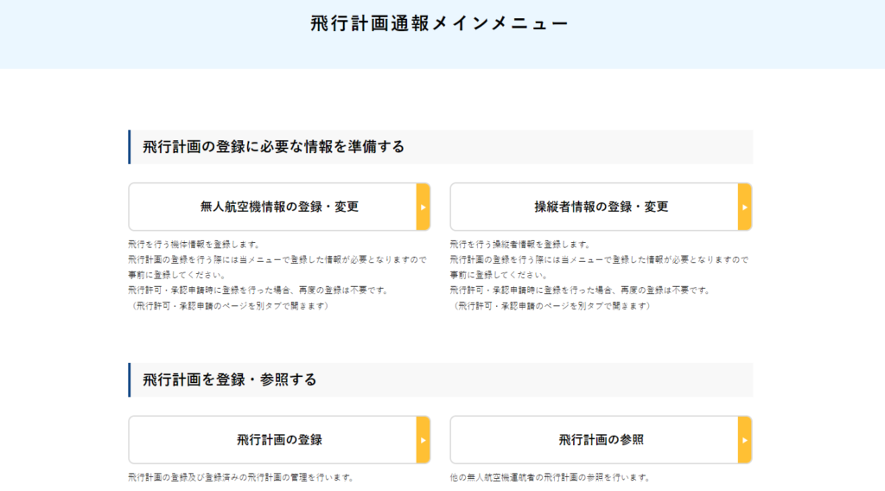Click description 飛行計画の登録及び登録済みの飛行計画の管理を行います

pos(241,477)
